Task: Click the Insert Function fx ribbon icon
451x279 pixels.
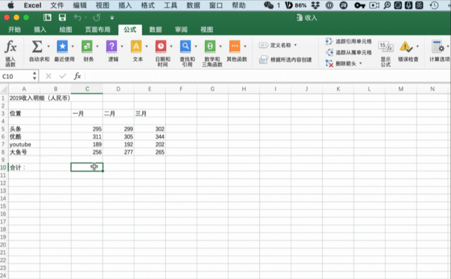Action: [x=10, y=47]
